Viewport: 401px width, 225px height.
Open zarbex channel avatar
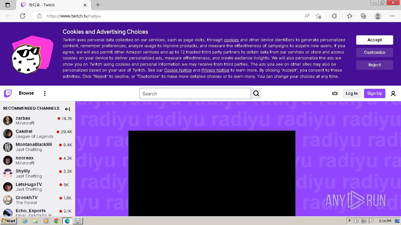(x=8, y=120)
